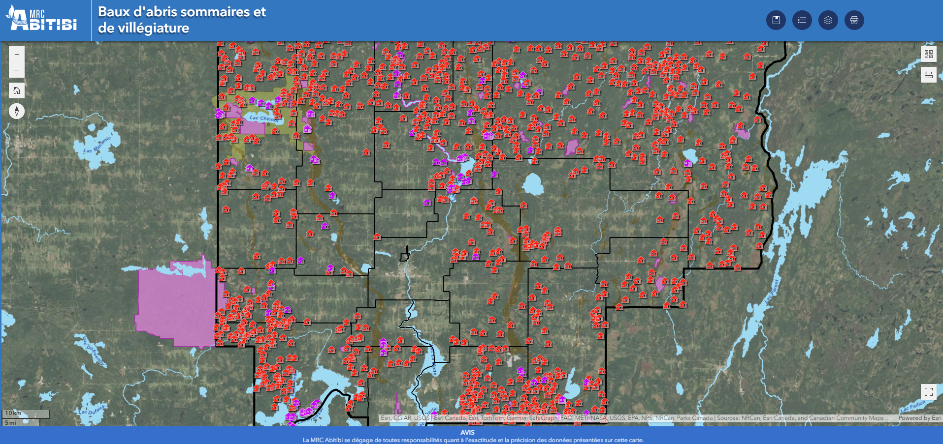Select the large pink polygon area
The width and height of the screenshot is (943, 444).
[175, 305]
